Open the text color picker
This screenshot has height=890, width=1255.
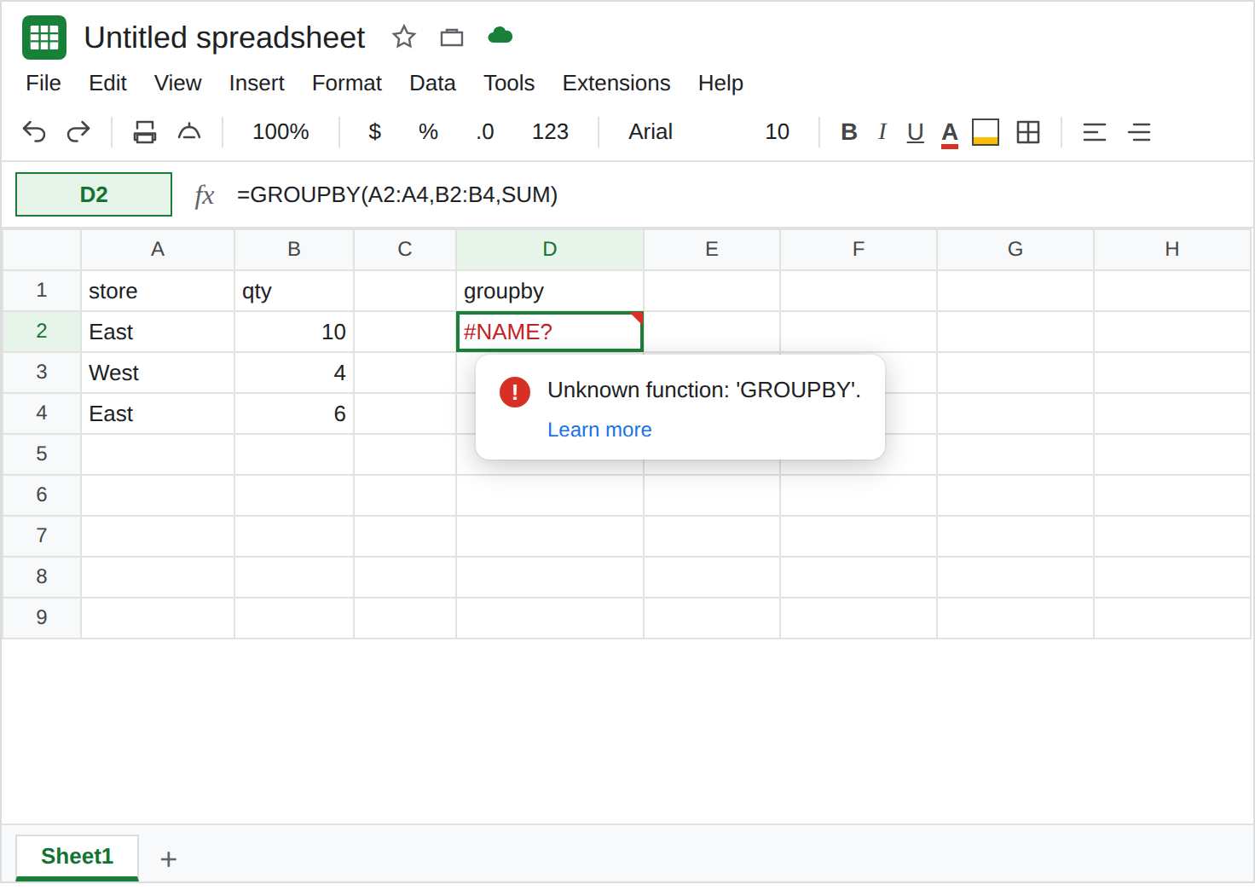pyautogui.click(x=950, y=133)
